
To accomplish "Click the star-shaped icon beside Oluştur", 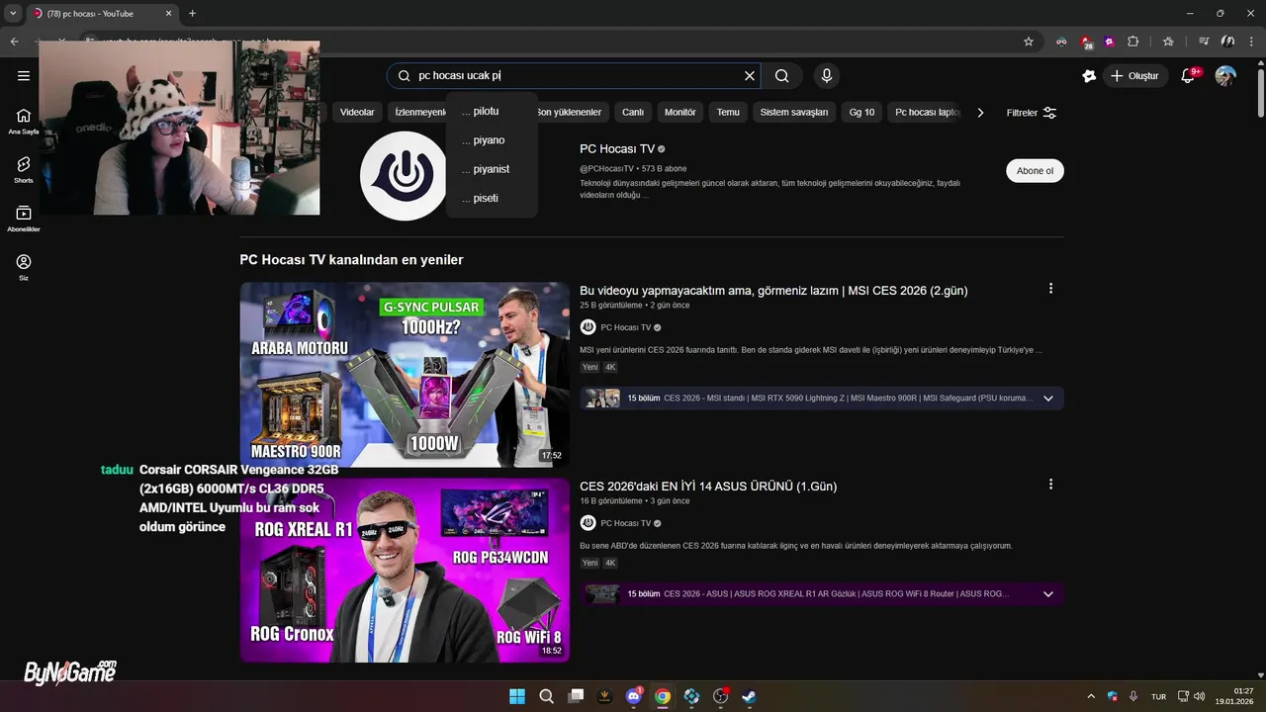I will coord(1089,76).
